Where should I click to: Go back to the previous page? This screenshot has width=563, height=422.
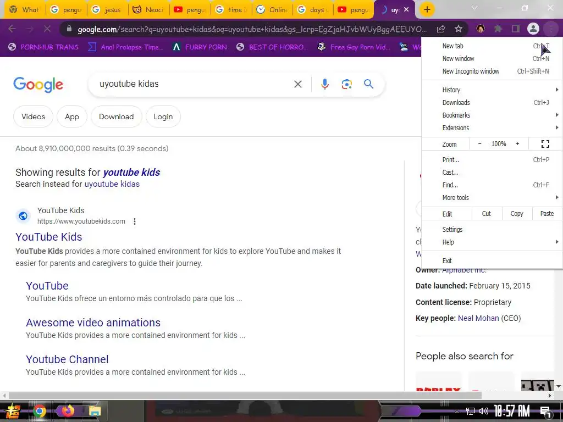12,29
